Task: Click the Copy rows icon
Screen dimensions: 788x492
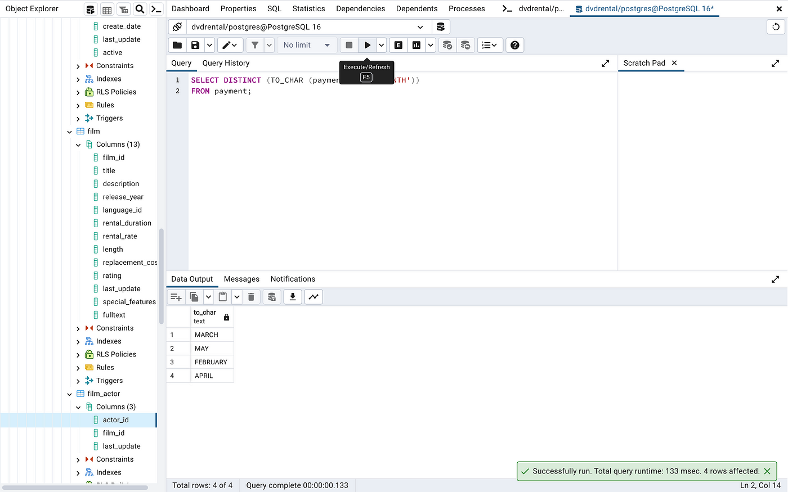Action: (x=194, y=297)
